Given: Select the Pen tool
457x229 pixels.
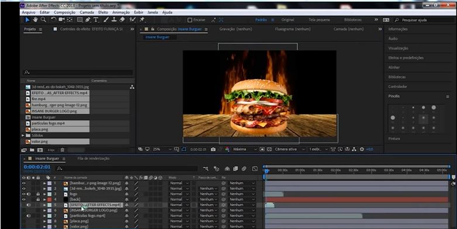Looking at the screenshot, I should (88, 20).
